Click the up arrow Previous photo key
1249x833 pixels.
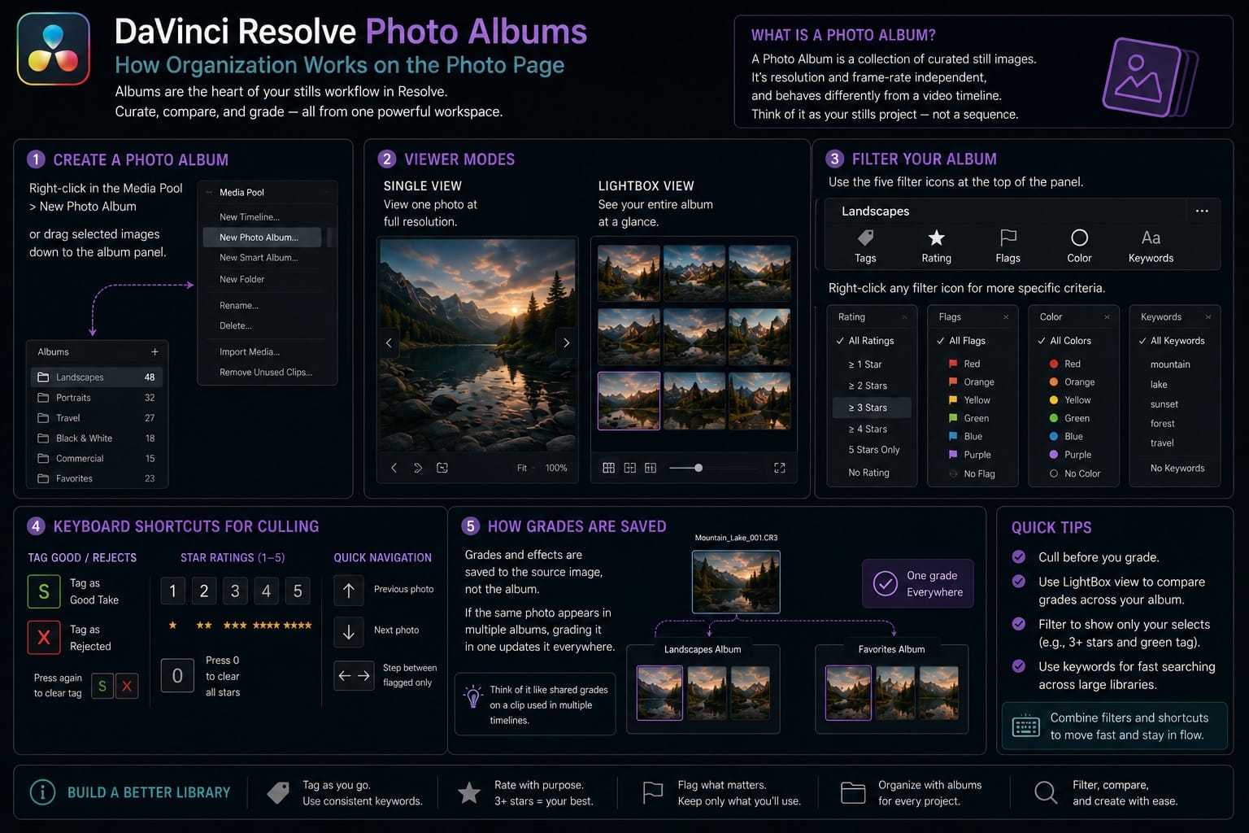349,590
